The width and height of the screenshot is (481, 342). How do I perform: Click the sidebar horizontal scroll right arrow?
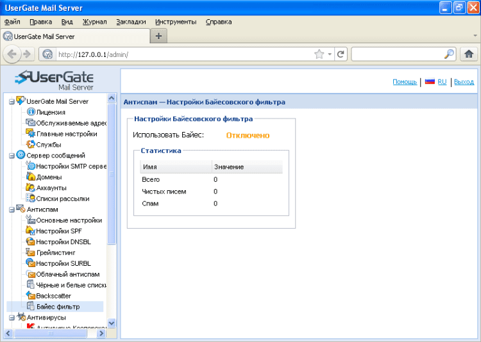[x=101, y=333]
